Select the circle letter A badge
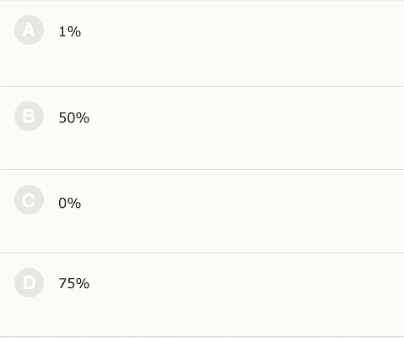 click(29, 30)
